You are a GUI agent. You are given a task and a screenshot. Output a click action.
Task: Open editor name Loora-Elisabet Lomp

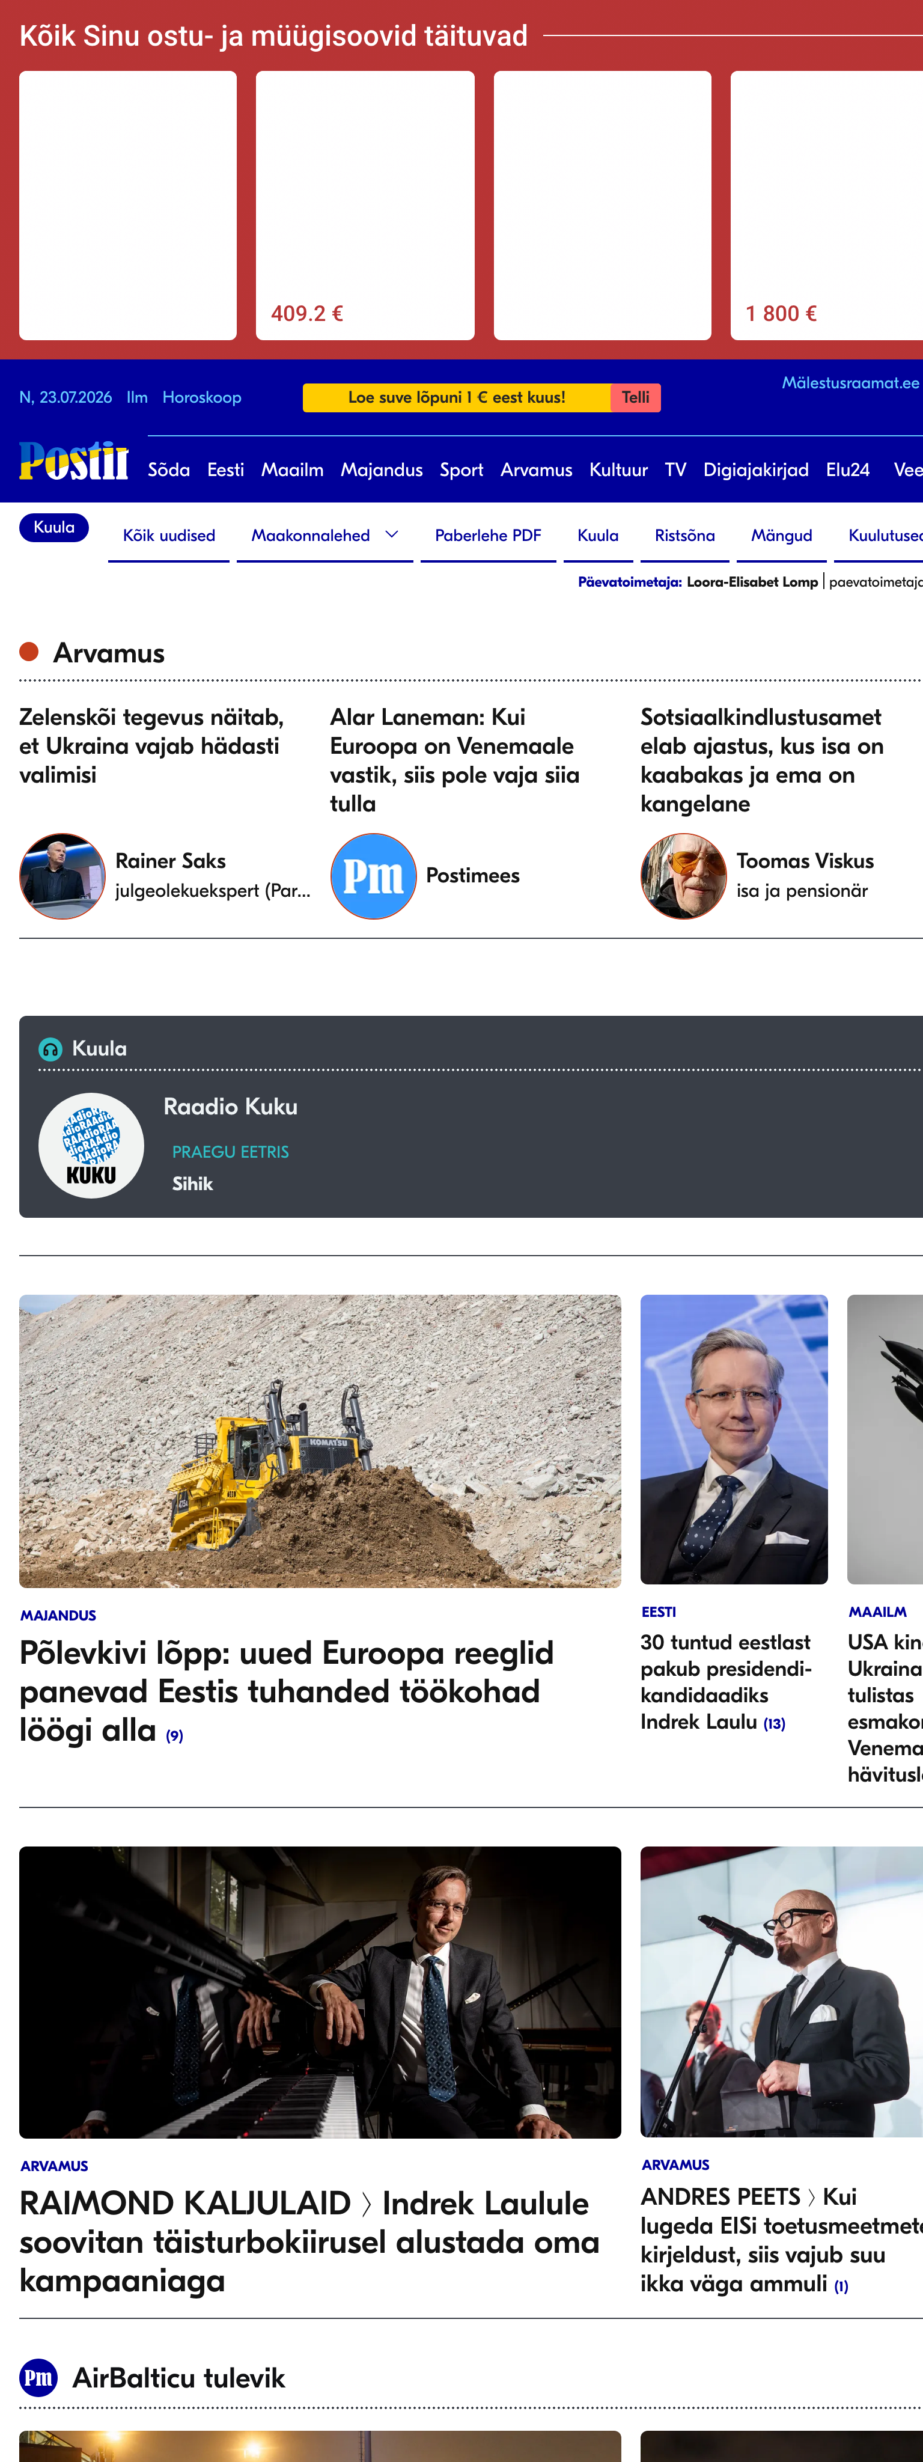752,581
